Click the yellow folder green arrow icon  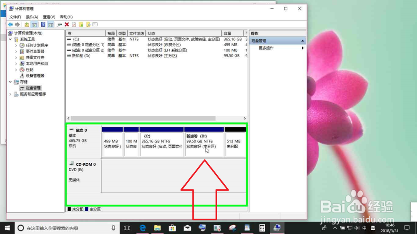81,25
